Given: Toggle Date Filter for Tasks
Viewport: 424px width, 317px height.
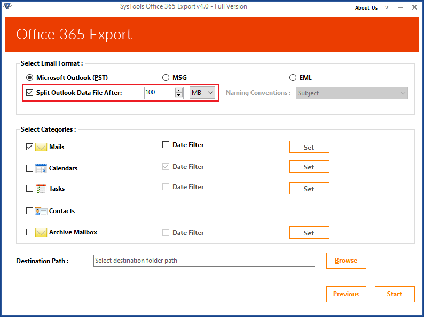Looking at the screenshot, I should click(x=166, y=186).
